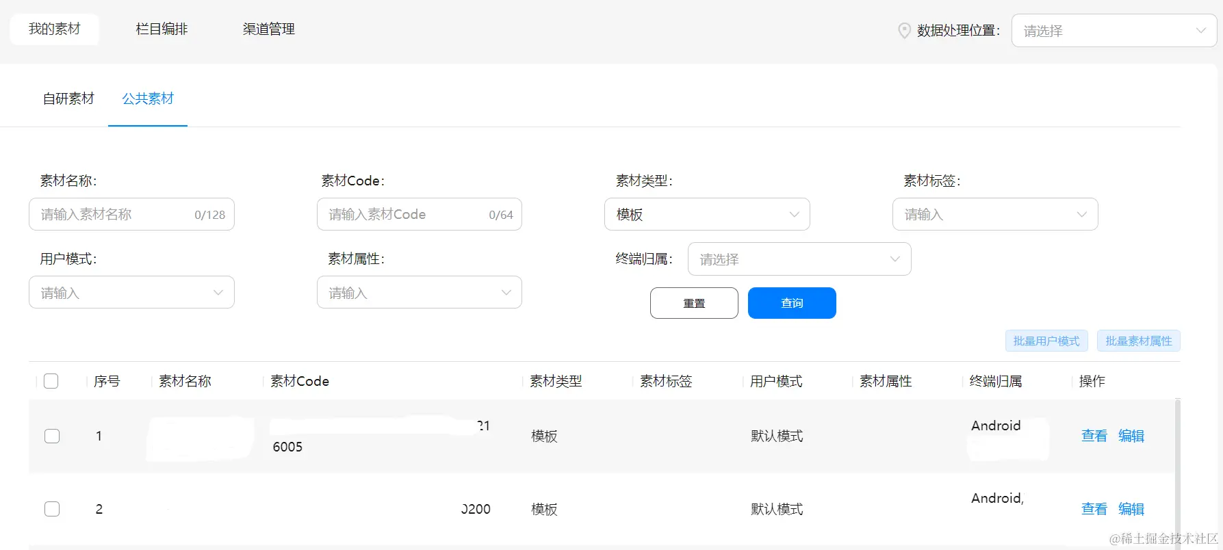1223x550 pixels.
Task: Click 默认模式 cell in row 2
Action: pos(777,509)
